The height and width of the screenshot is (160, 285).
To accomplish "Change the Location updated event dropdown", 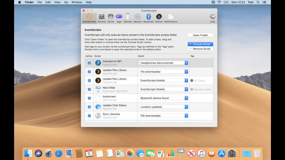I will point(163,107).
